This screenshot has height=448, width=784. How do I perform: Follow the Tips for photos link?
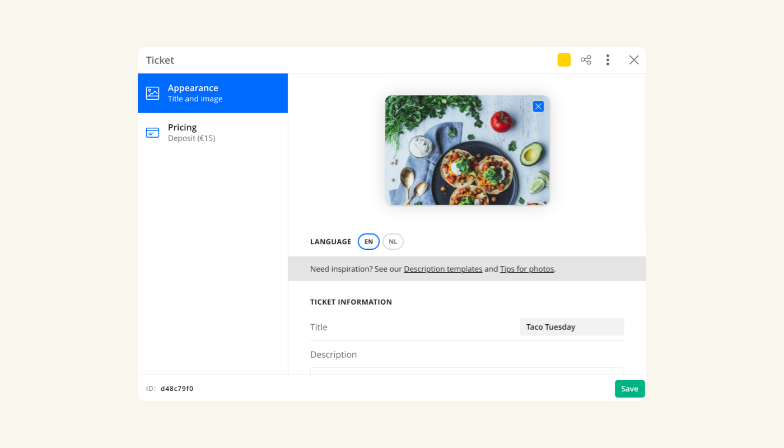click(x=526, y=269)
